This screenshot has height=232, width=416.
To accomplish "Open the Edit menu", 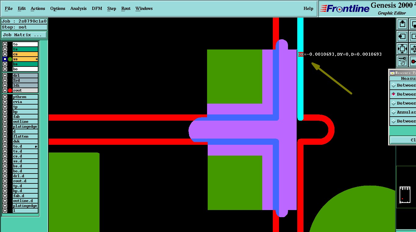I will pos(22,8).
